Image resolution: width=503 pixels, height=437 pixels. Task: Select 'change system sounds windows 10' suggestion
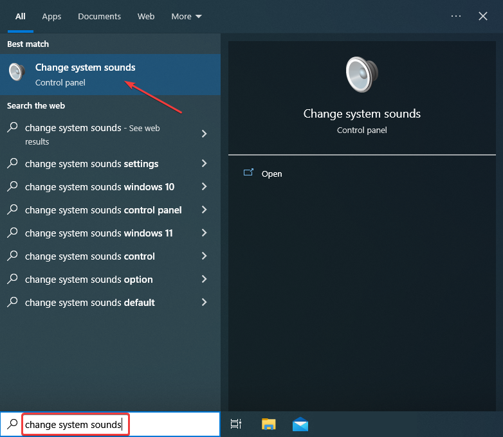[110, 187]
